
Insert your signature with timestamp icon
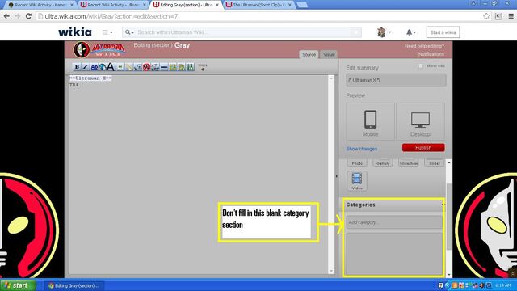[x=155, y=67]
